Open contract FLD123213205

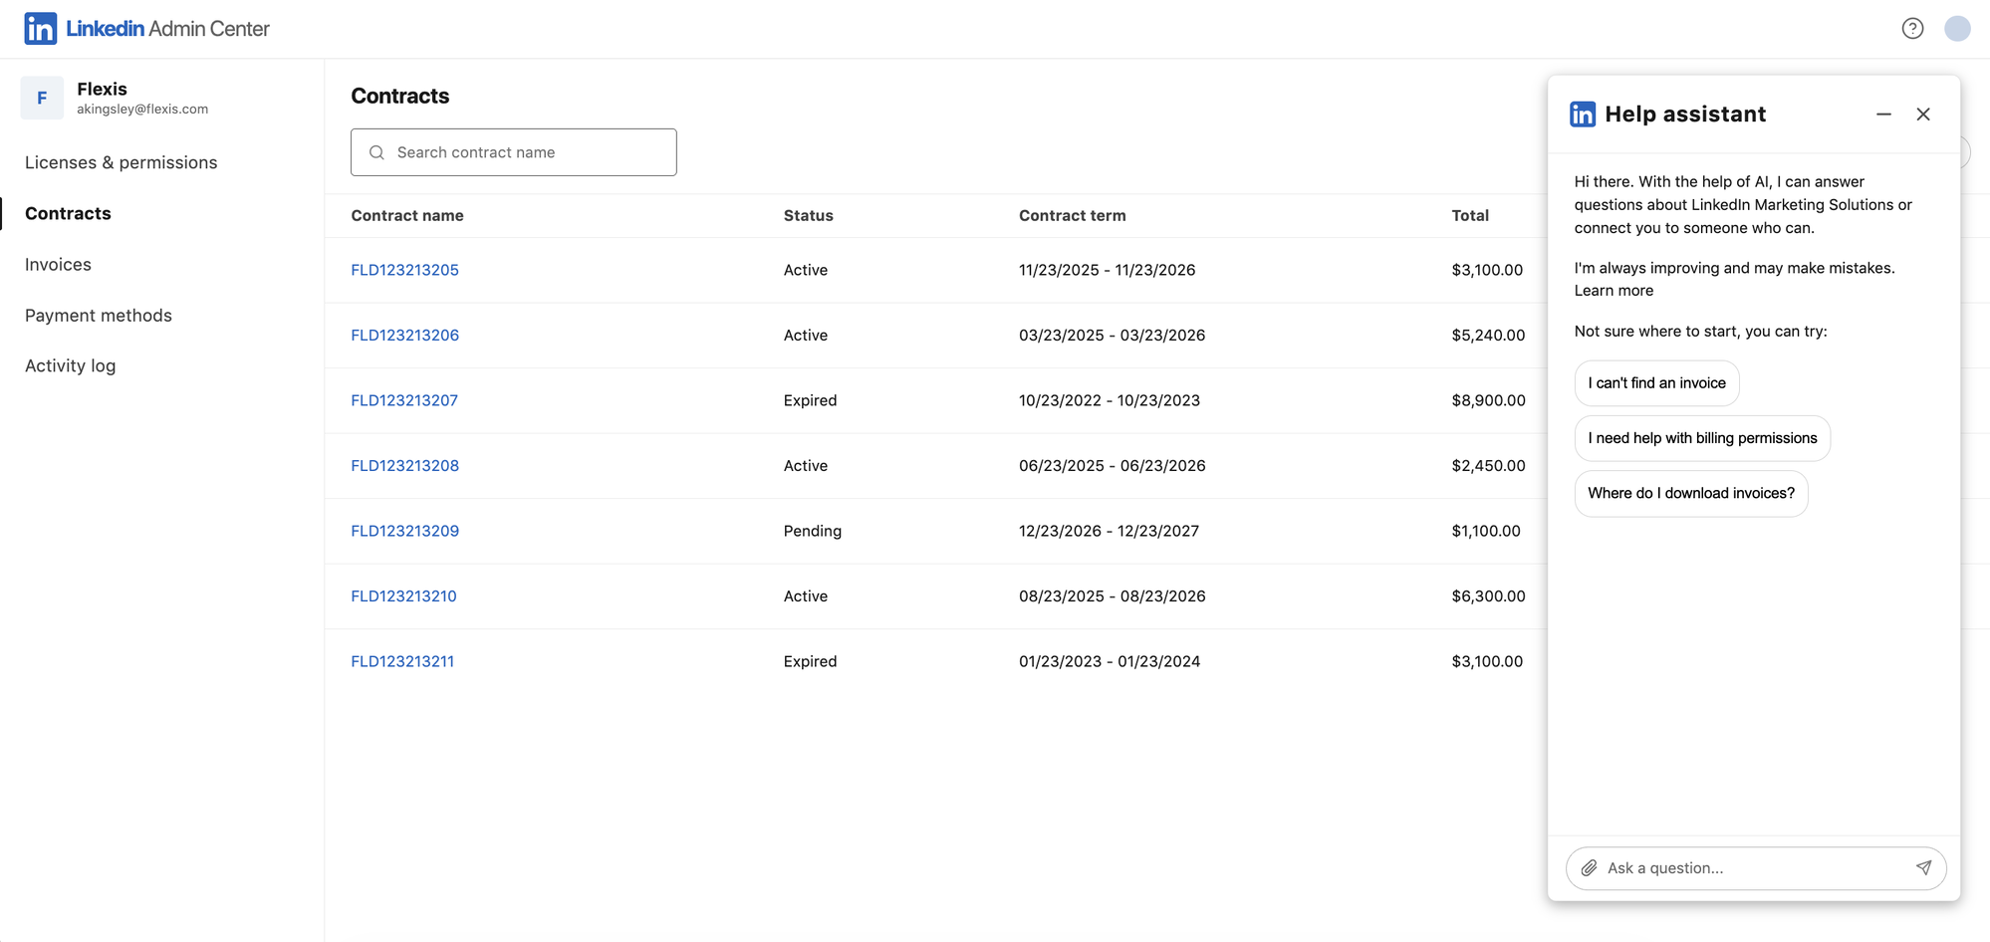click(x=404, y=270)
